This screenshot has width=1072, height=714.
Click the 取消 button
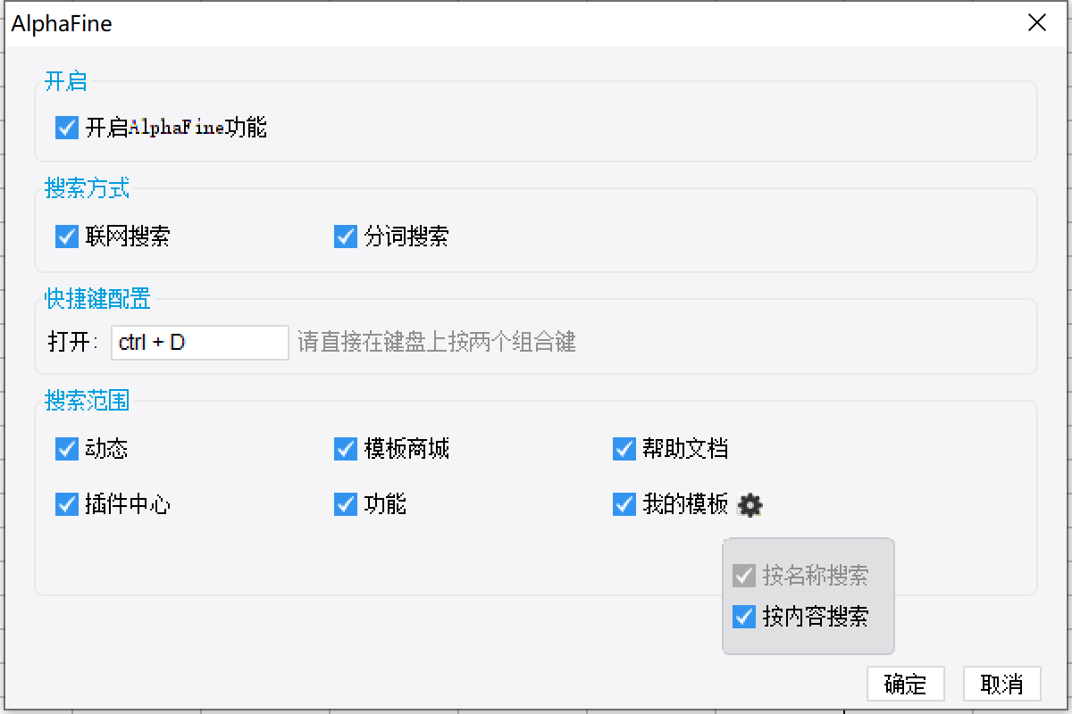(x=1001, y=685)
